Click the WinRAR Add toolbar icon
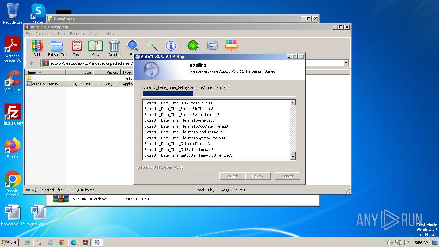The height and width of the screenshot is (247, 439). 37,48
